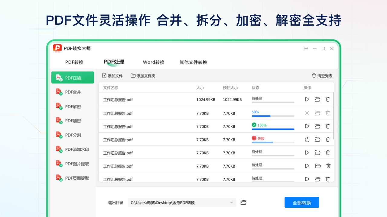Open the PDF页面提取 feature
Image resolution: width=387 pixels, height=217 pixels.
(x=73, y=178)
